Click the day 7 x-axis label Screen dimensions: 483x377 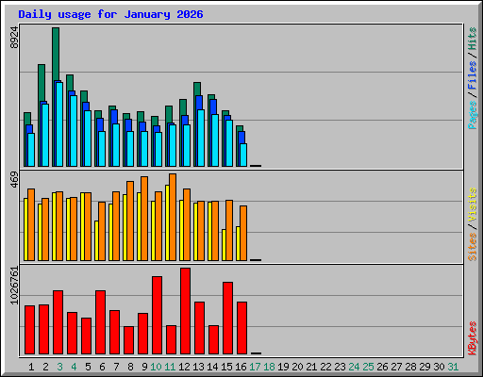click(116, 367)
